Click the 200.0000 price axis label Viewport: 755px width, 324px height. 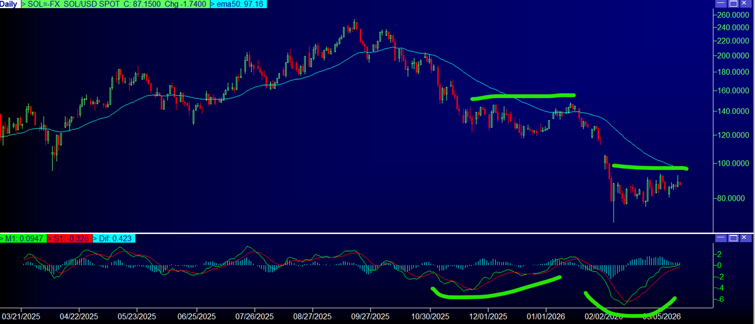[x=734, y=56]
